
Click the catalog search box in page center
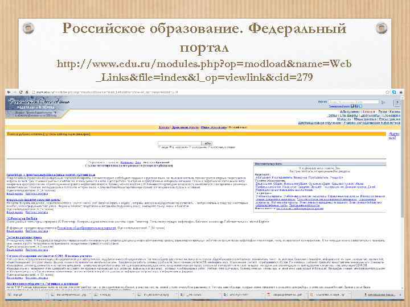(x=179, y=143)
